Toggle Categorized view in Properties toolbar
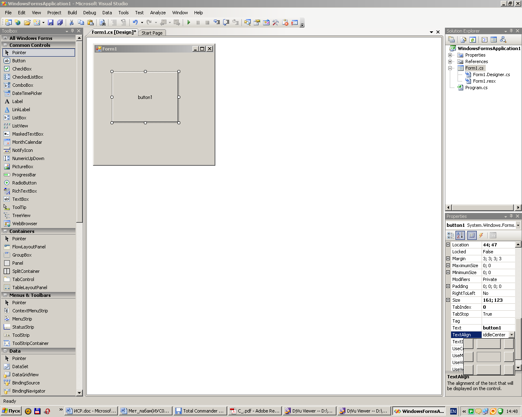The width and height of the screenshot is (522, 417). coord(451,235)
